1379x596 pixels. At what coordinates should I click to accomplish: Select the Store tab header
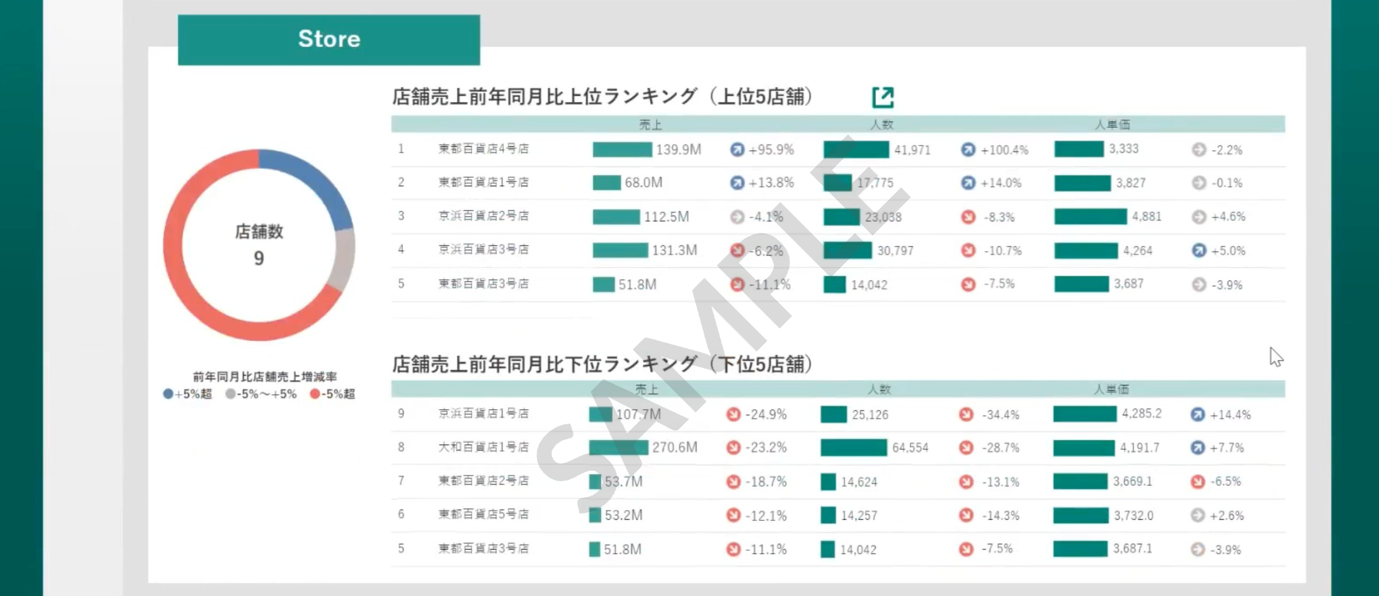[x=329, y=40]
